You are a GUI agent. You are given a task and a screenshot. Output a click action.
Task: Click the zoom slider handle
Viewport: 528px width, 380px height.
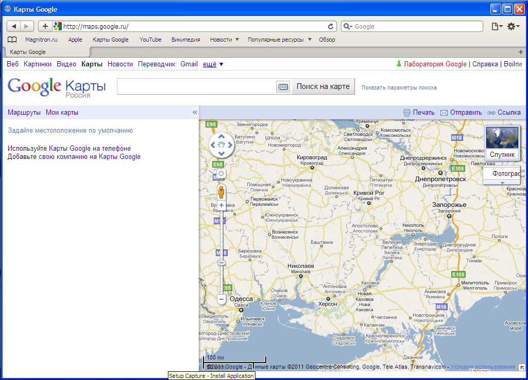221,263
